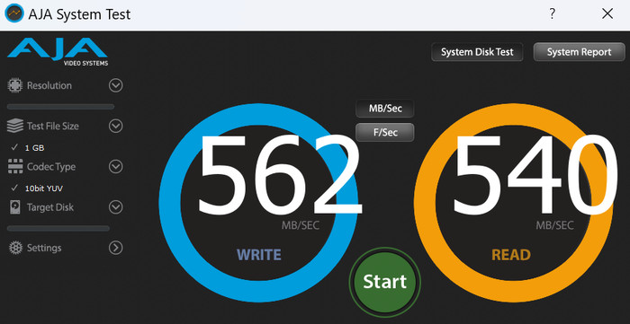Click the READ gauge label

click(x=511, y=255)
